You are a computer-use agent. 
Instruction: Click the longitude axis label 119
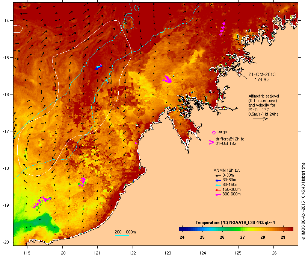pos(27,253)
